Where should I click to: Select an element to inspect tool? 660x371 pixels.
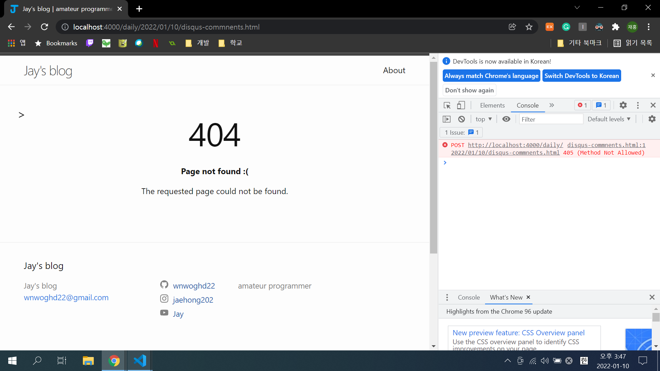coord(447,105)
